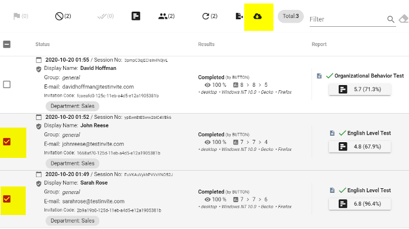This screenshot has height=229, width=409.
Task: Click the blocked circle icon showing (2)
Action: pyautogui.click(x=59, y=16)
